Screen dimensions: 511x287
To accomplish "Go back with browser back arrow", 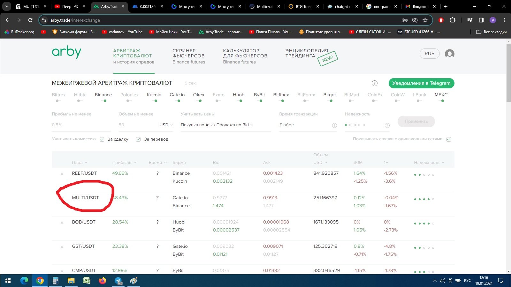I will (7, 20).
